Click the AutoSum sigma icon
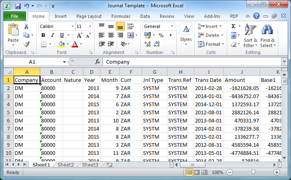291x180 pixels. (233, 26)
